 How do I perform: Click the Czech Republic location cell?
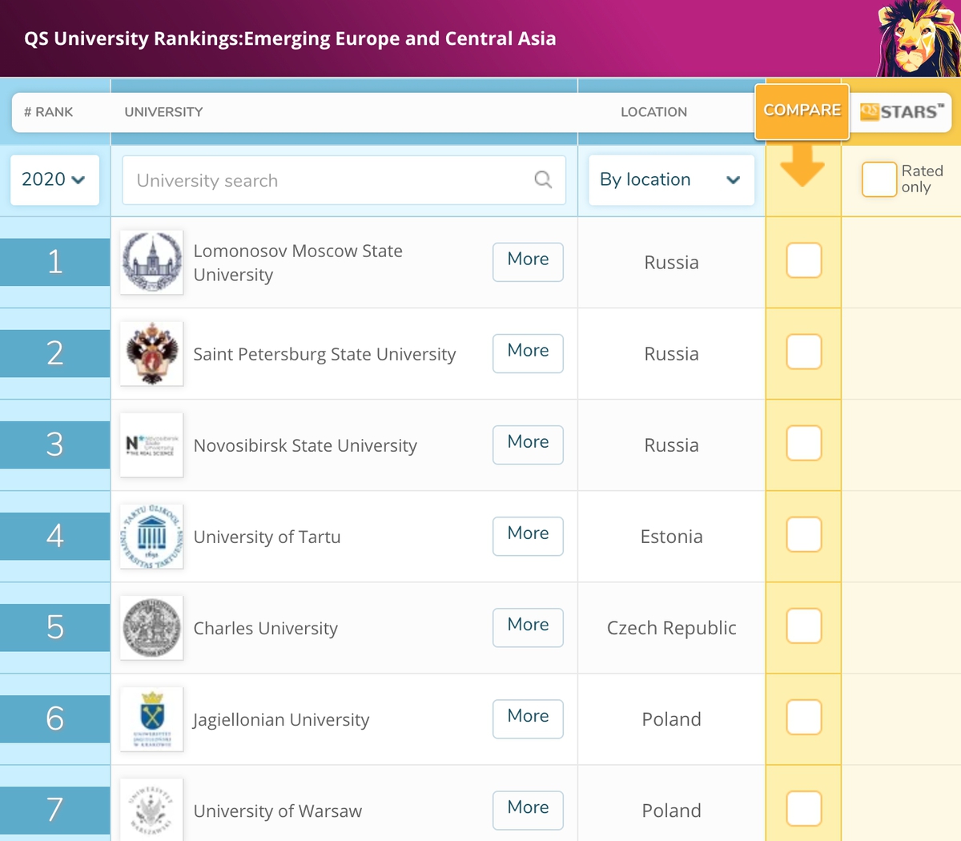point(671,628)
